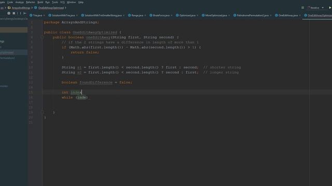Close SolutionWithTrieSmallerString.java tab

click(123, 16)
